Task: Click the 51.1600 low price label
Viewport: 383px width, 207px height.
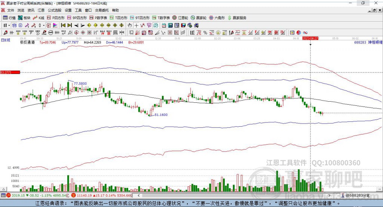Action: (161, 115)
